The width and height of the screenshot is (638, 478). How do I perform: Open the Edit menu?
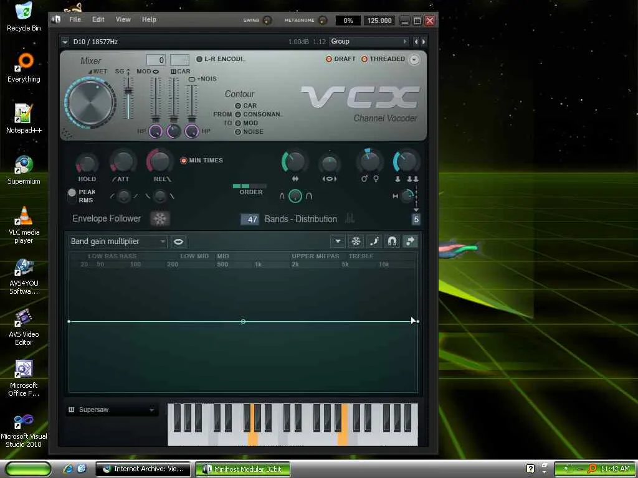coord(98,19)
